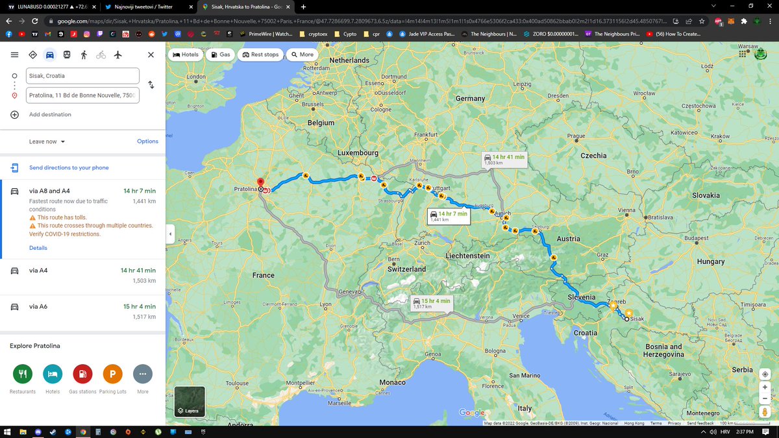Open Cypto bookmarks folder

pyautogui.click(x=347, y=34)
